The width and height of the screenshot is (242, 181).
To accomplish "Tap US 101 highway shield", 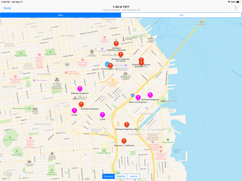I will (67, 65).
